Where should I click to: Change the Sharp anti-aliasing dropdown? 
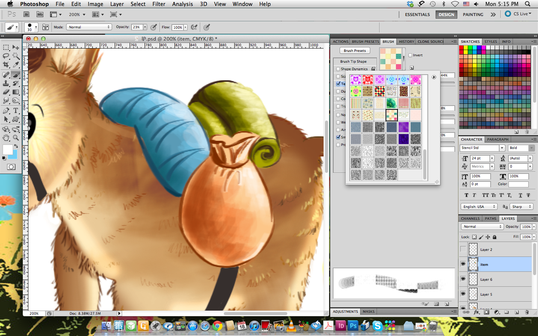click(x=522, y=206)
